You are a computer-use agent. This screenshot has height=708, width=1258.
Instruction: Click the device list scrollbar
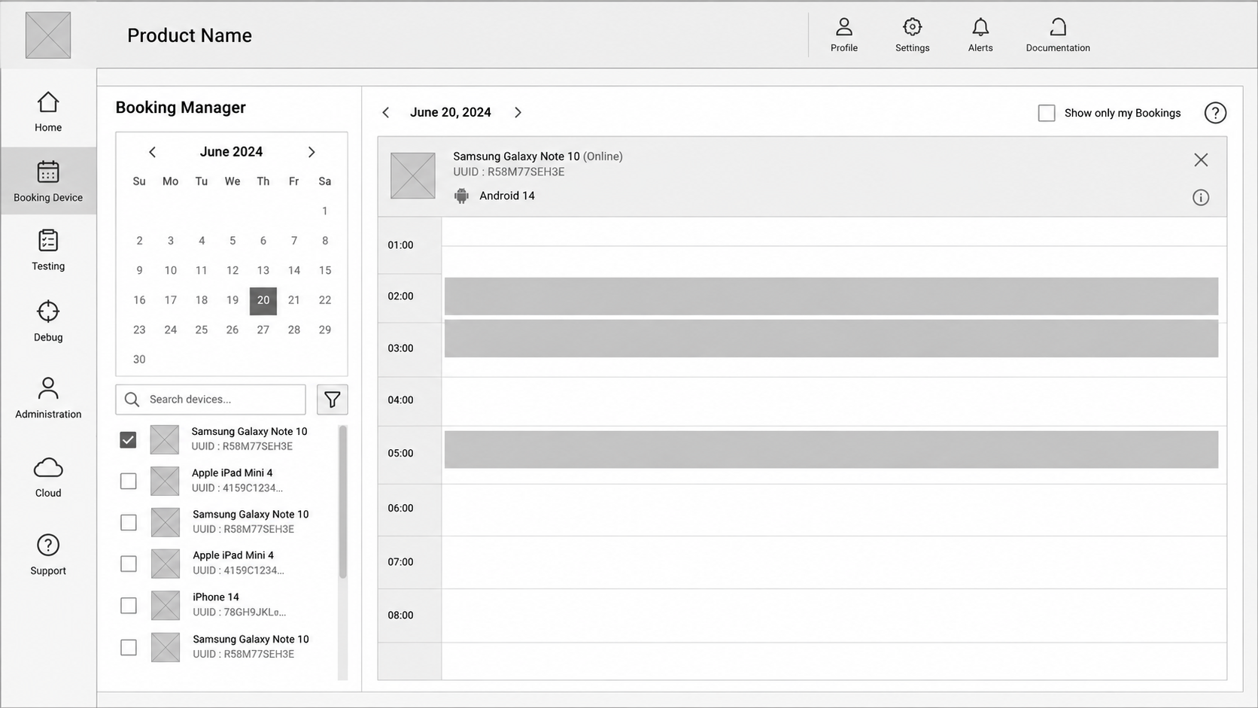click(x=343, y=502)
